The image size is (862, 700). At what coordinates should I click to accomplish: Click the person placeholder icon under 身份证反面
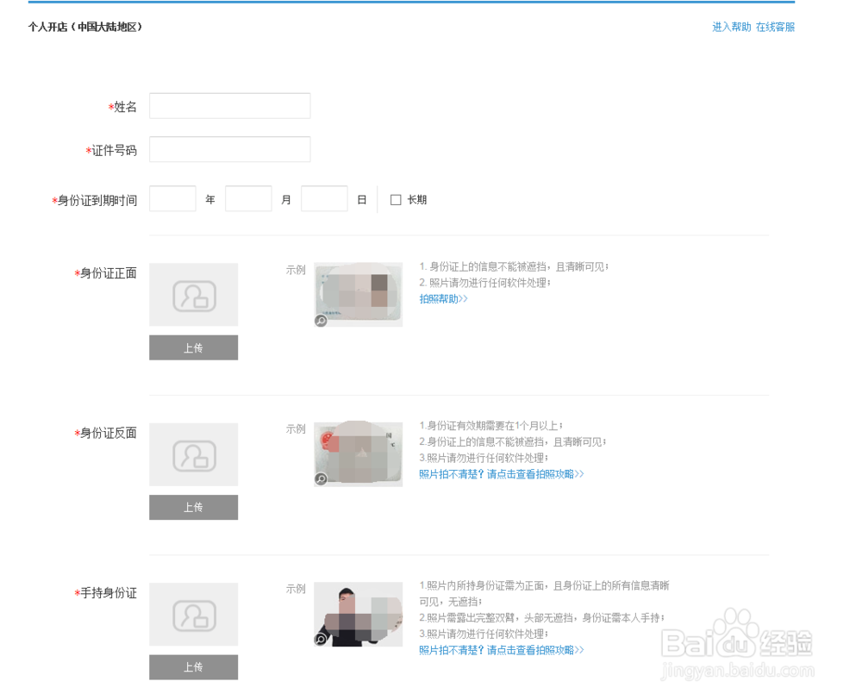193,454
